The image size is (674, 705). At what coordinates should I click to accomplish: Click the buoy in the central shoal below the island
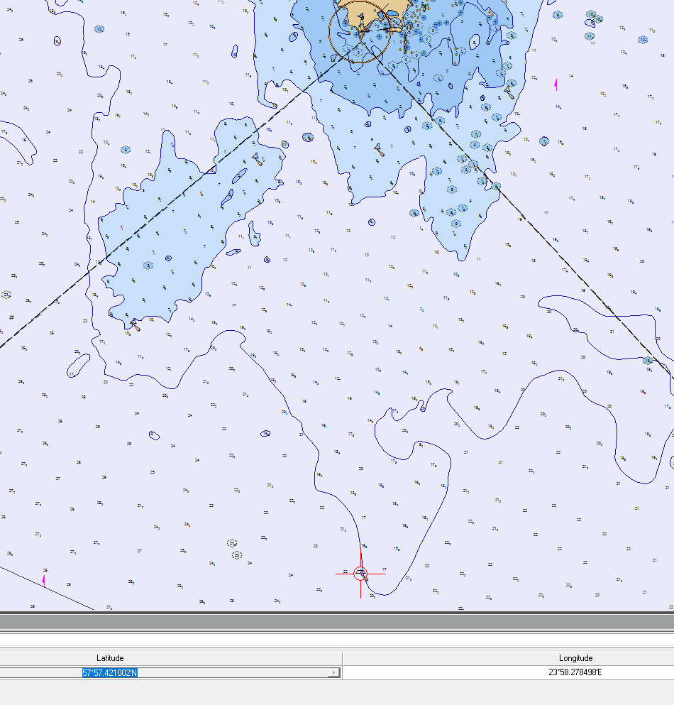pyautogui.click(x=380, y=150)
